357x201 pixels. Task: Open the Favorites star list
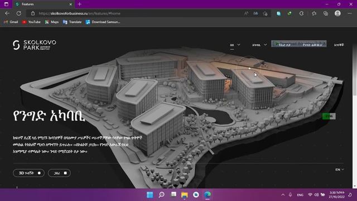click(314, 13)
